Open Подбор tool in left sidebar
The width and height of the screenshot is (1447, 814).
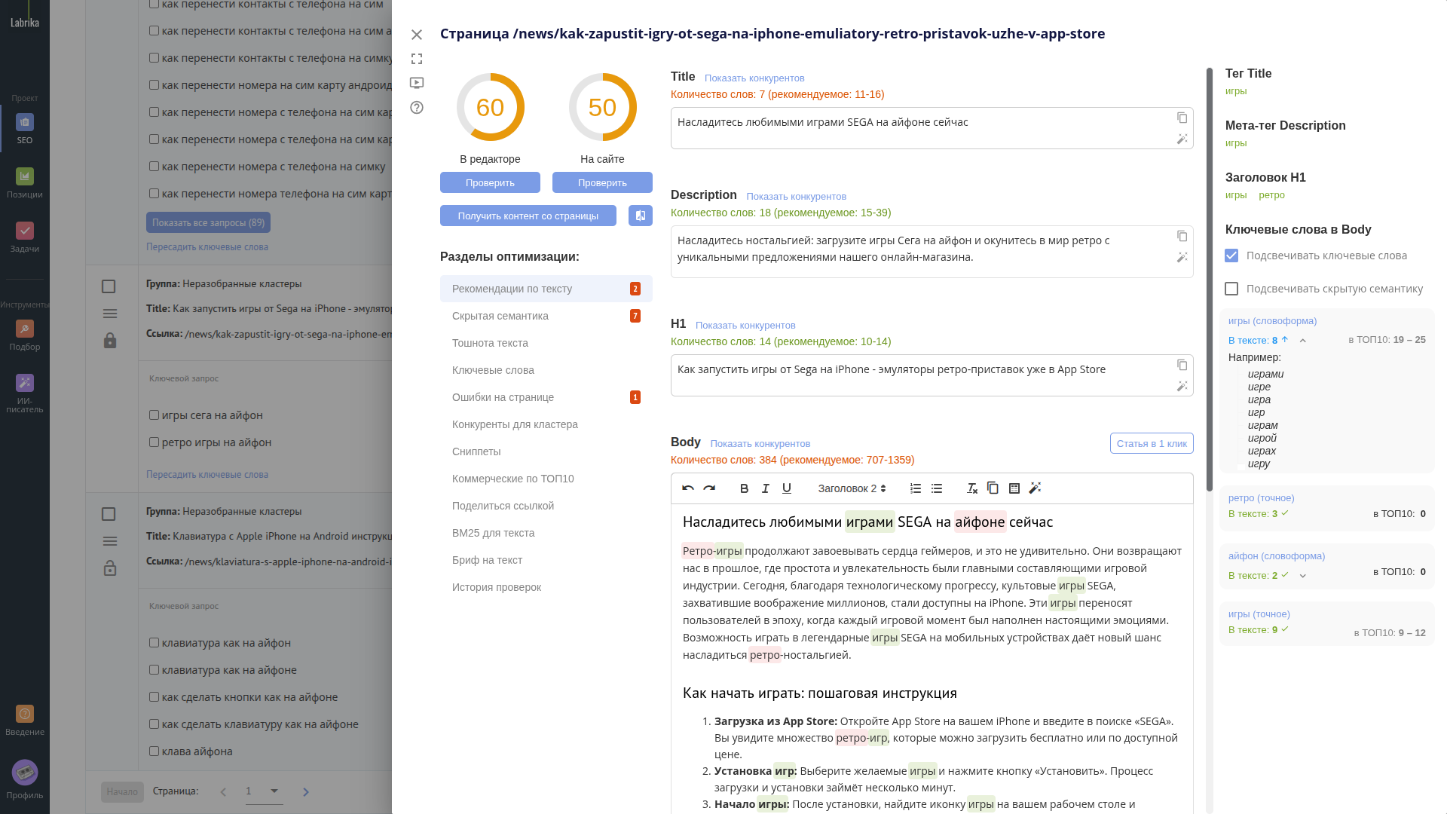[25, 335]
